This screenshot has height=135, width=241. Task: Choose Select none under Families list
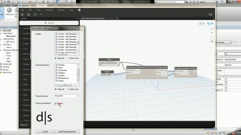point(68,58)
